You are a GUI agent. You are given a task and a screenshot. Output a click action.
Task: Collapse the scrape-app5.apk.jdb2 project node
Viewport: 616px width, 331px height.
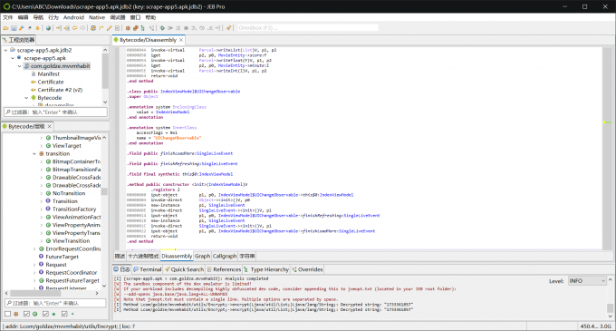tap(5, 50)
